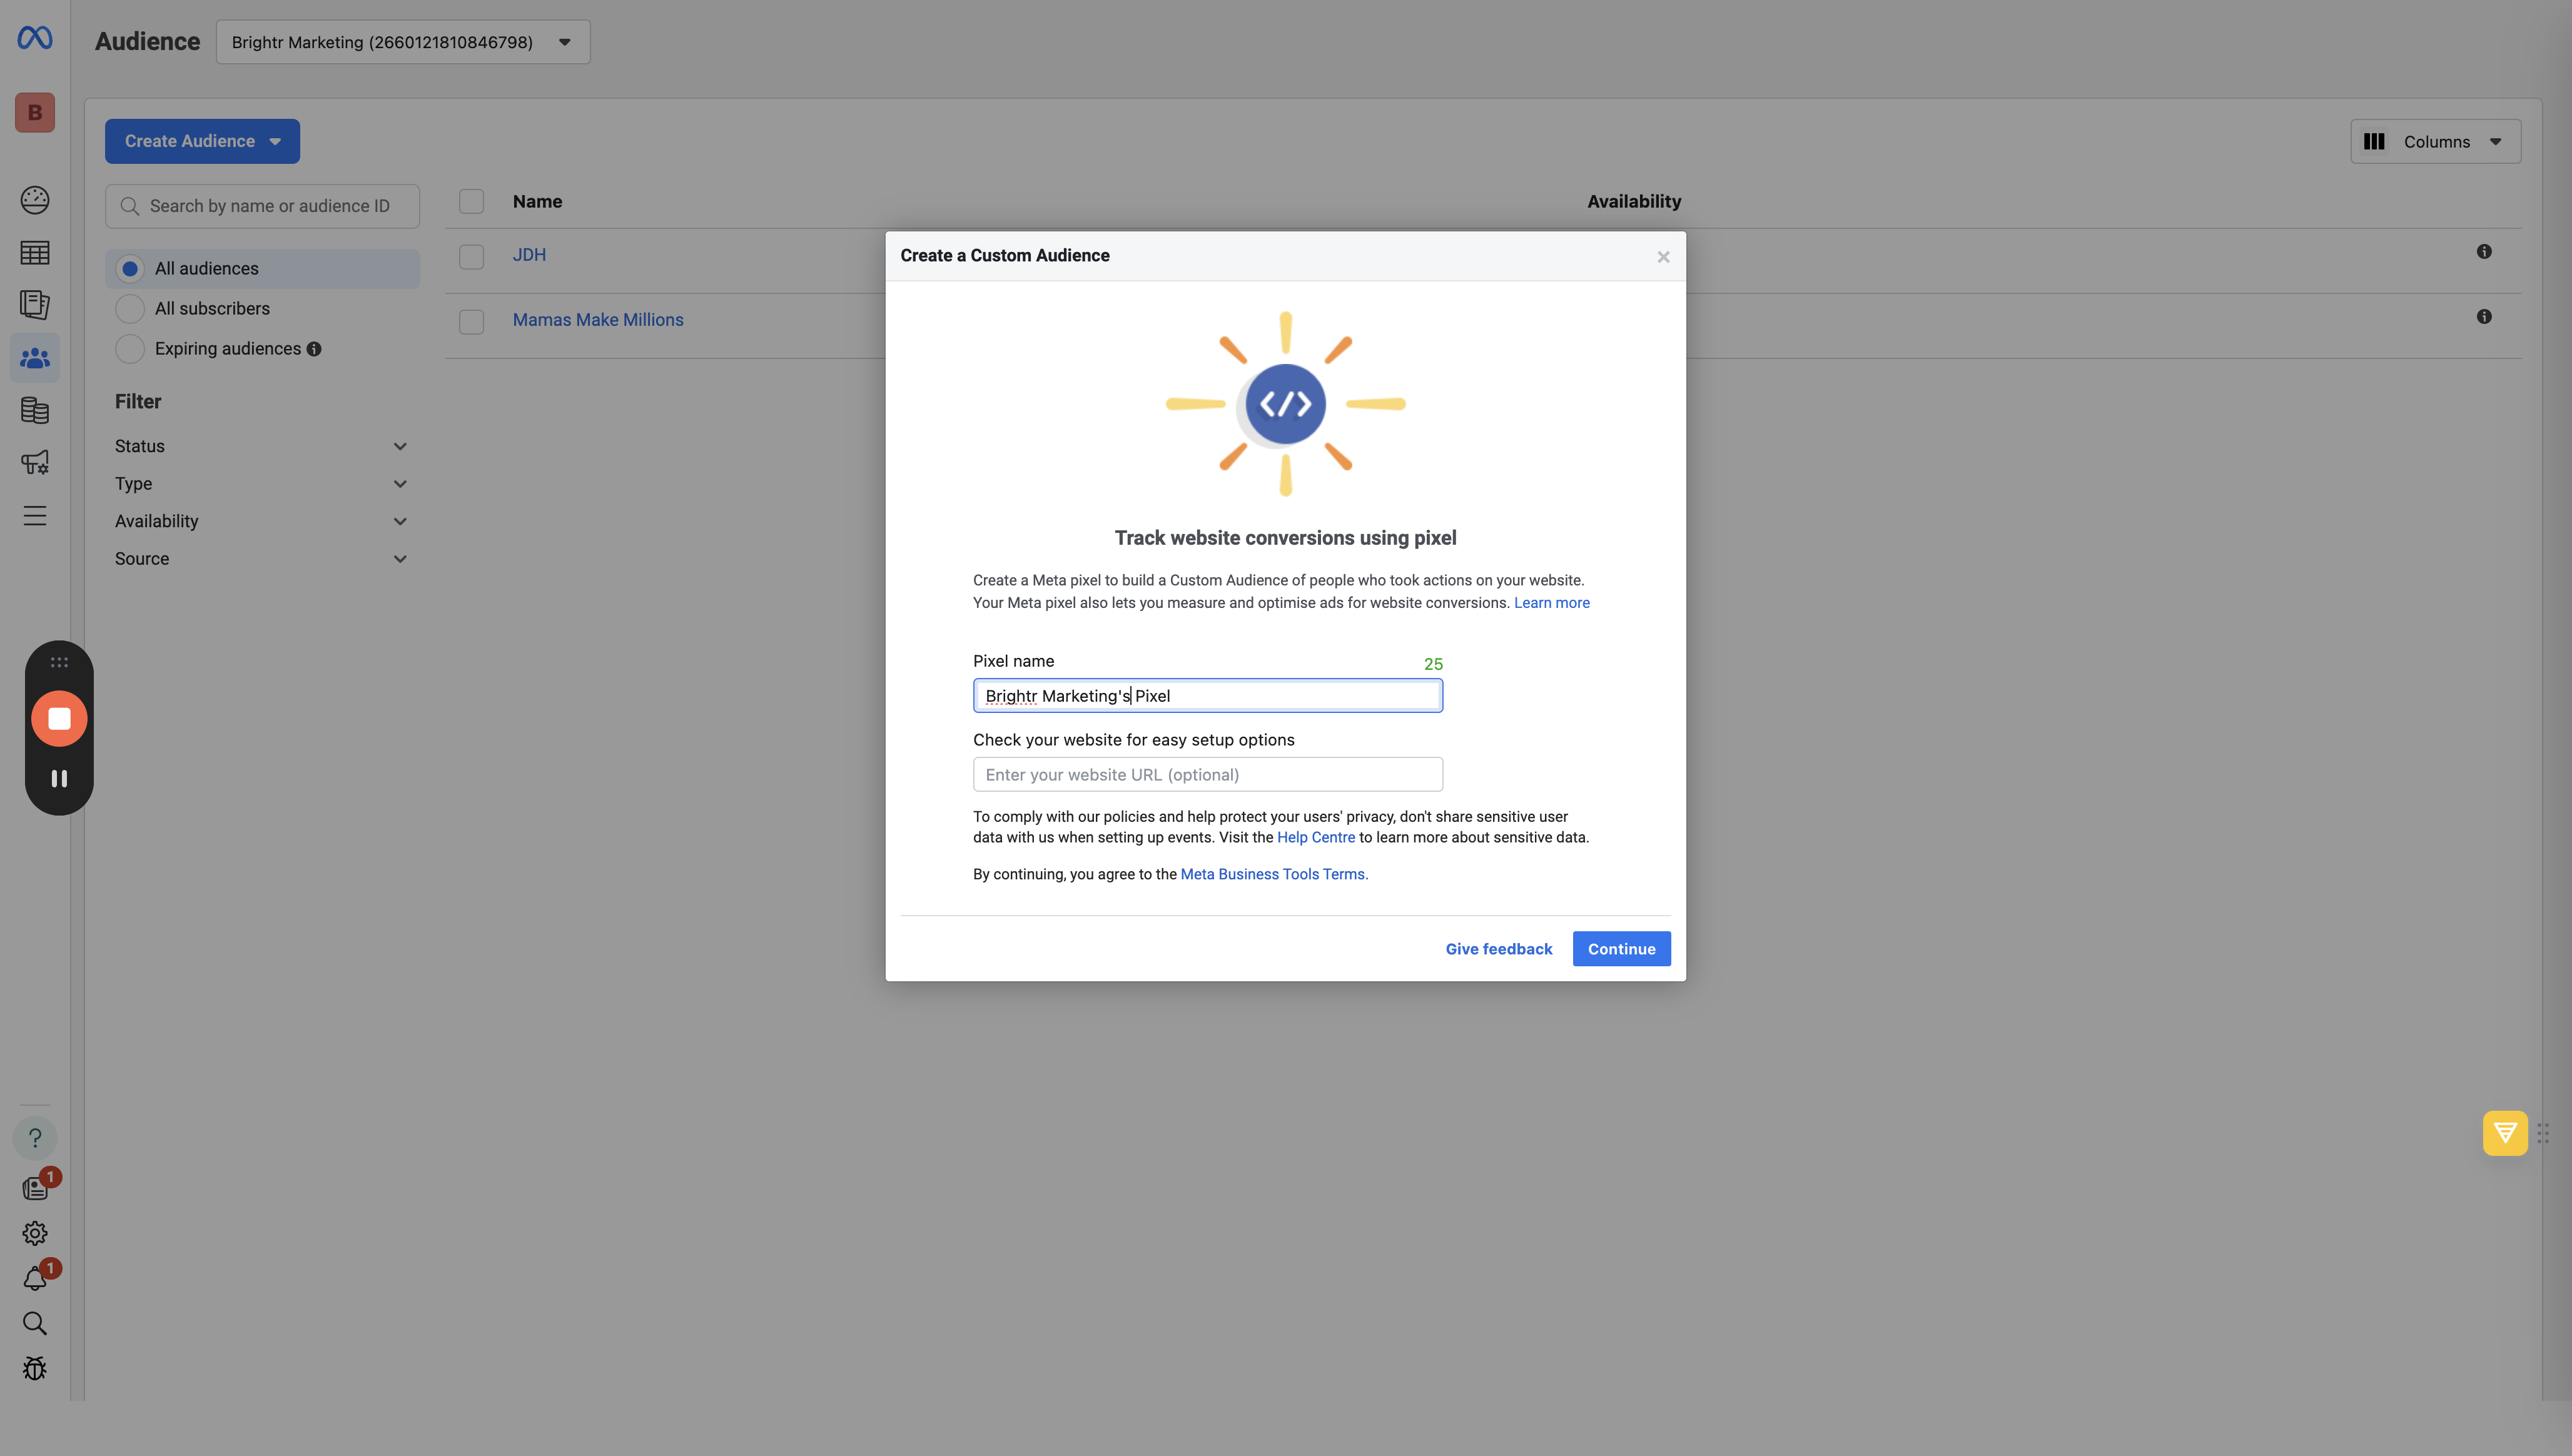2572x1456 pixels.
Task: Open the Brightr Marketing account dropdown
Action: pos(403,42)
